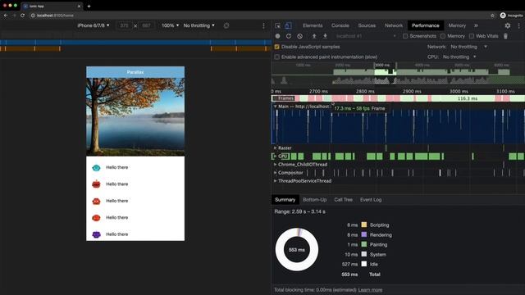Expand the ThreadPoolServiceThread track
This screenshot has width=525, height=295.
(x=276, y=181)
